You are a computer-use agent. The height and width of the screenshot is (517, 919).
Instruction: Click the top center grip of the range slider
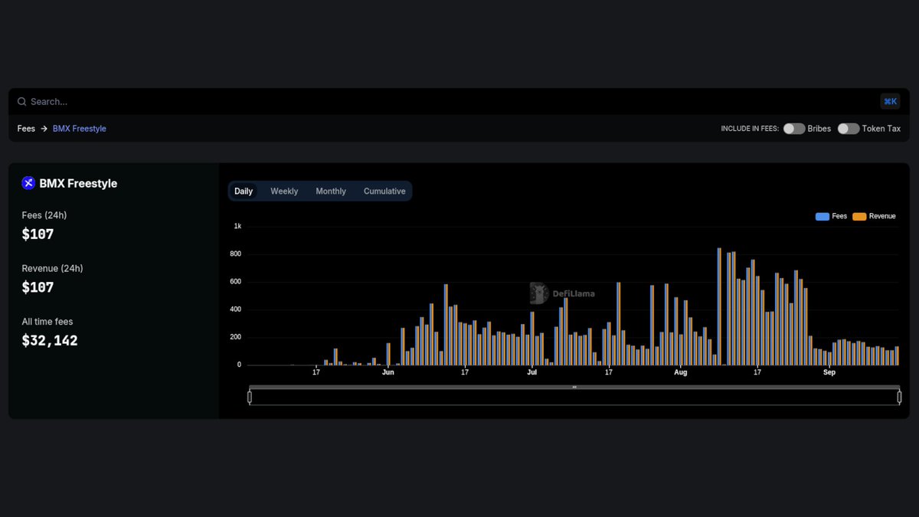[574, 388]
